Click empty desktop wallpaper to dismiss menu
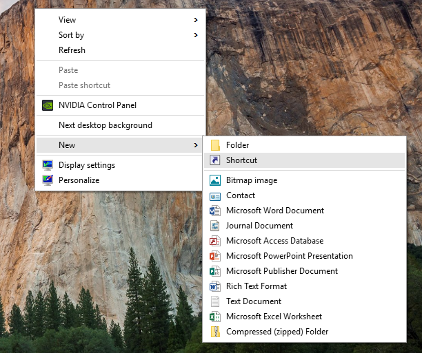The height and width of the screenshot is (353, 422). tap(310, 69)
